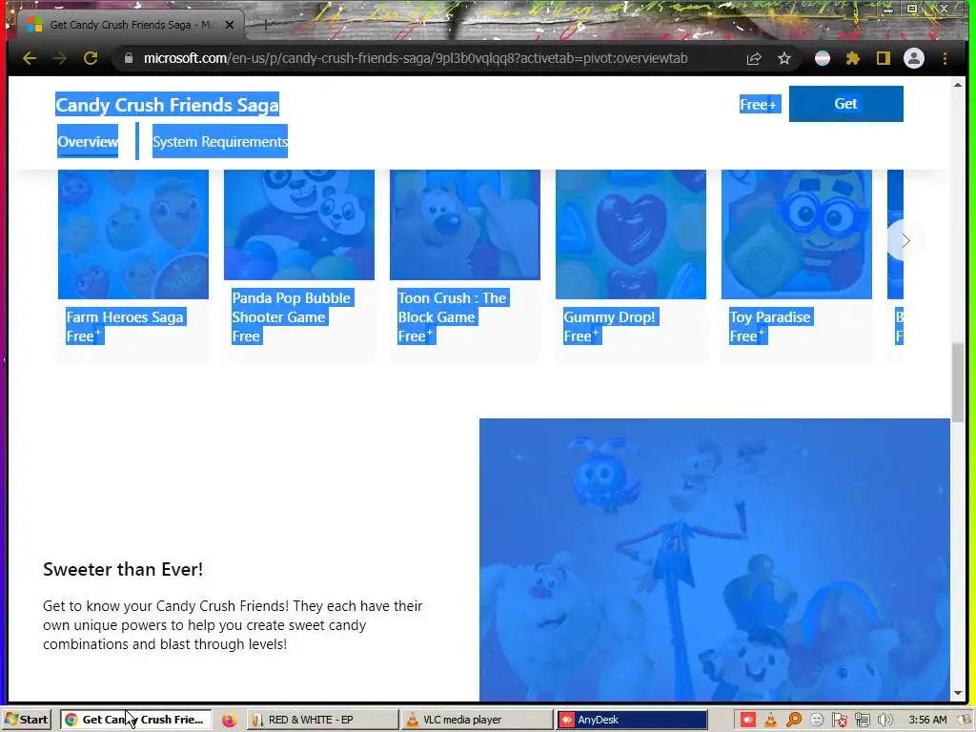Open the Chrome three-dot menu
The image size is (976, 732).
pyautogui.click(x=945, y=58)
